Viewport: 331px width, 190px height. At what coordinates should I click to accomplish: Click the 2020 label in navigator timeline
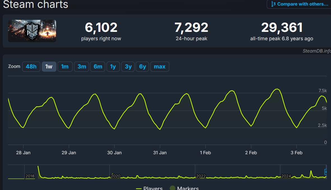point(115,176)
